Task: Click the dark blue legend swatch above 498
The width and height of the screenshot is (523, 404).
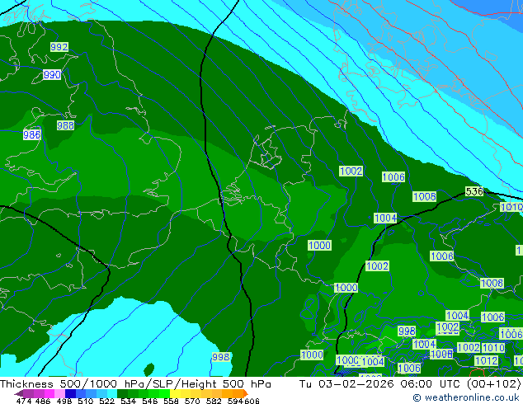Action: coord(70,393)
